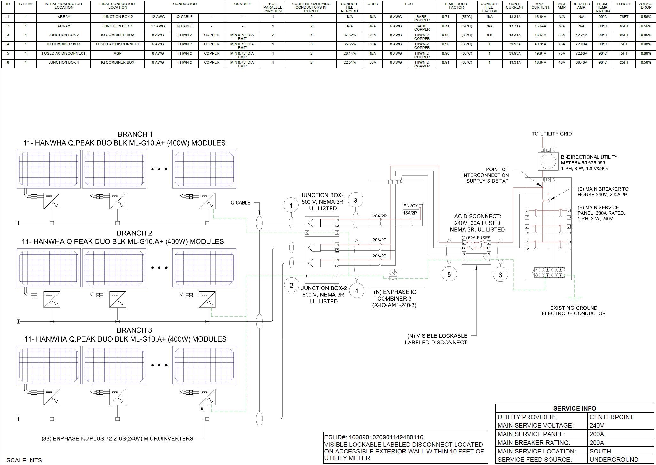Click the OCPD column header
Screen dimensions: 656x465
pyautogui.click(x=373, y=4)
